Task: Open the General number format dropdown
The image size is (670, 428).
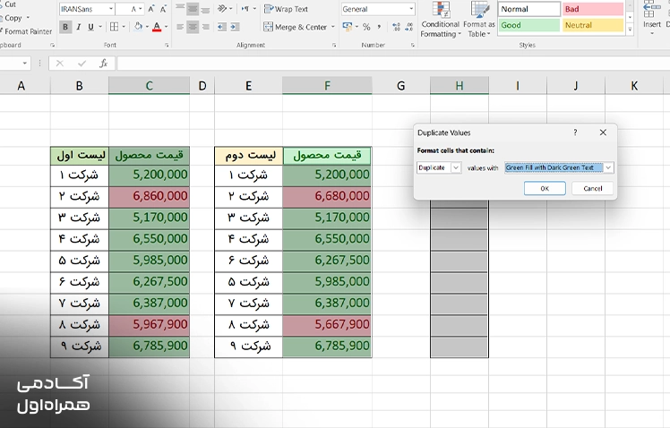Action: pos(411,9)
